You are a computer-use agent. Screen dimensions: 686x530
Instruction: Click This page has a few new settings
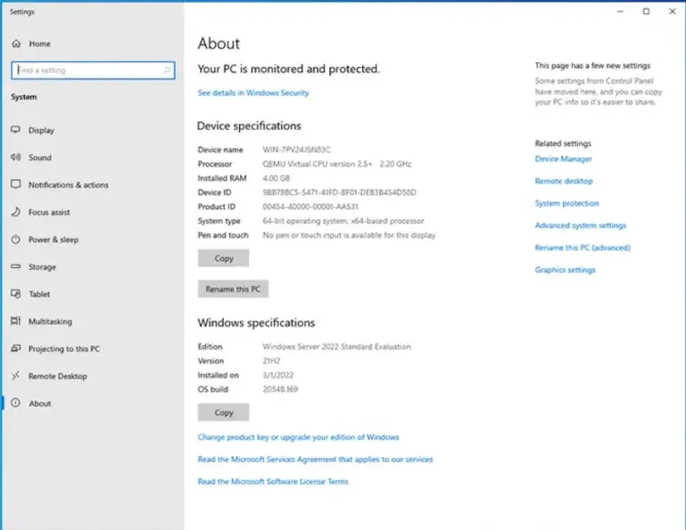point(593,66)
